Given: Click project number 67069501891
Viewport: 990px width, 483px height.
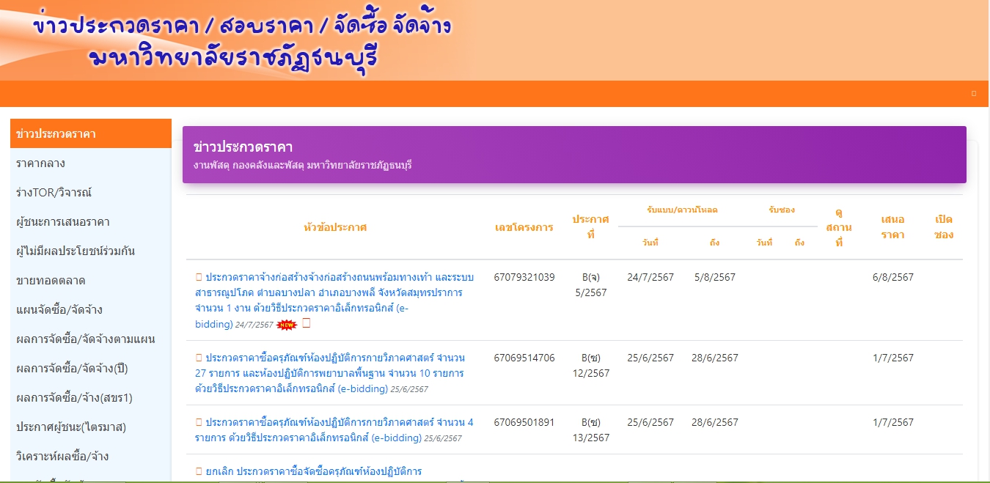Looking at the screenshot, I should pyautogui.click(x=524, y=422).
